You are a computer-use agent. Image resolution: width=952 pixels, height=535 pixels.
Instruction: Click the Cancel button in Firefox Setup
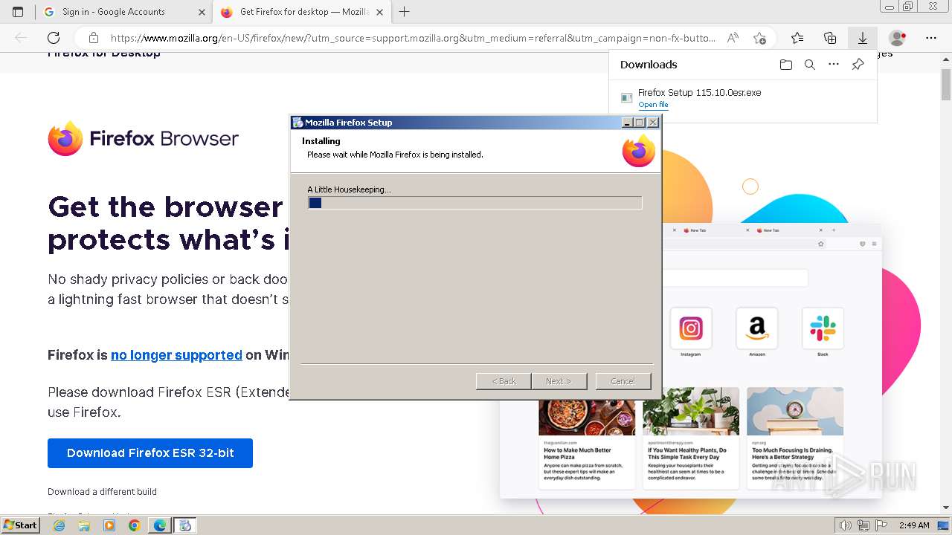coord(623,381)
